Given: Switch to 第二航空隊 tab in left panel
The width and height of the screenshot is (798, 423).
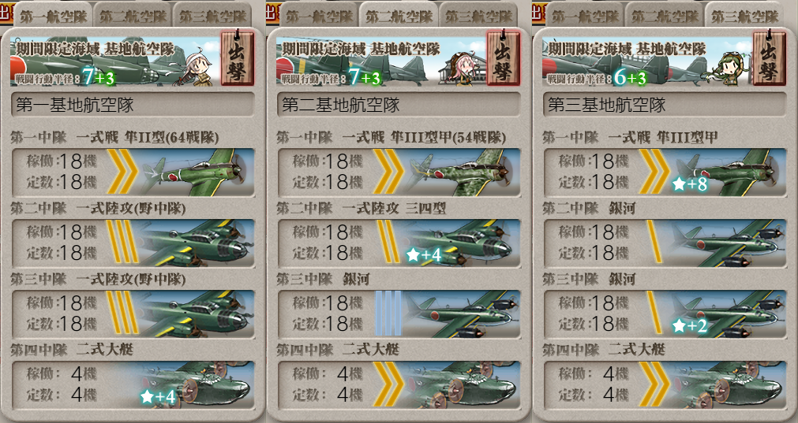Looking at the screenshot, I should point(133,16).
